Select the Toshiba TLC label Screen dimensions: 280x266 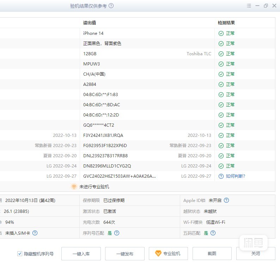click(x=199, y=53)
